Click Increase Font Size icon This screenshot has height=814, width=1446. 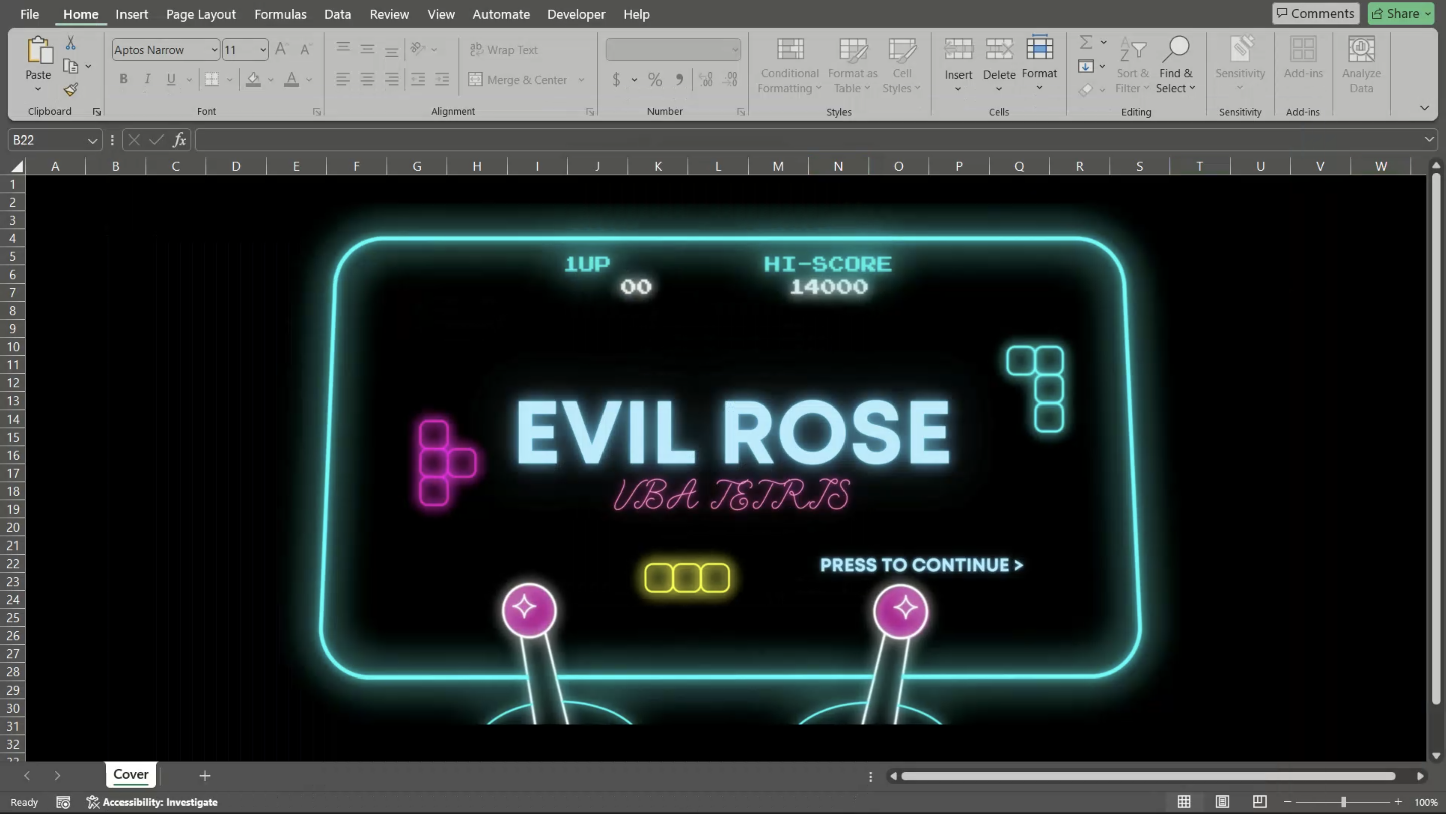[281, 49]
